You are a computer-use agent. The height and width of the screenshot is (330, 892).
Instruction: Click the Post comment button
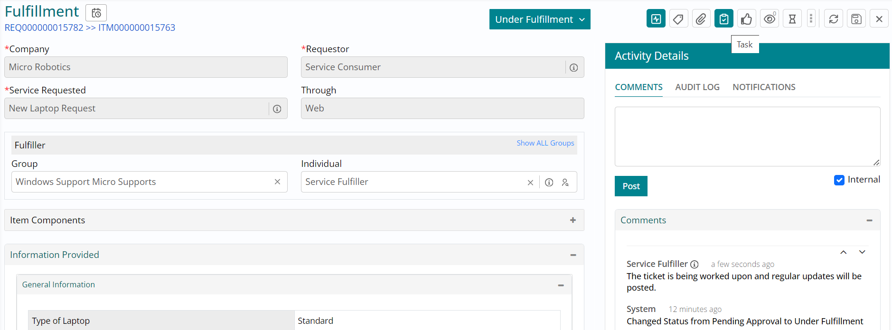[x=631, y=186]
